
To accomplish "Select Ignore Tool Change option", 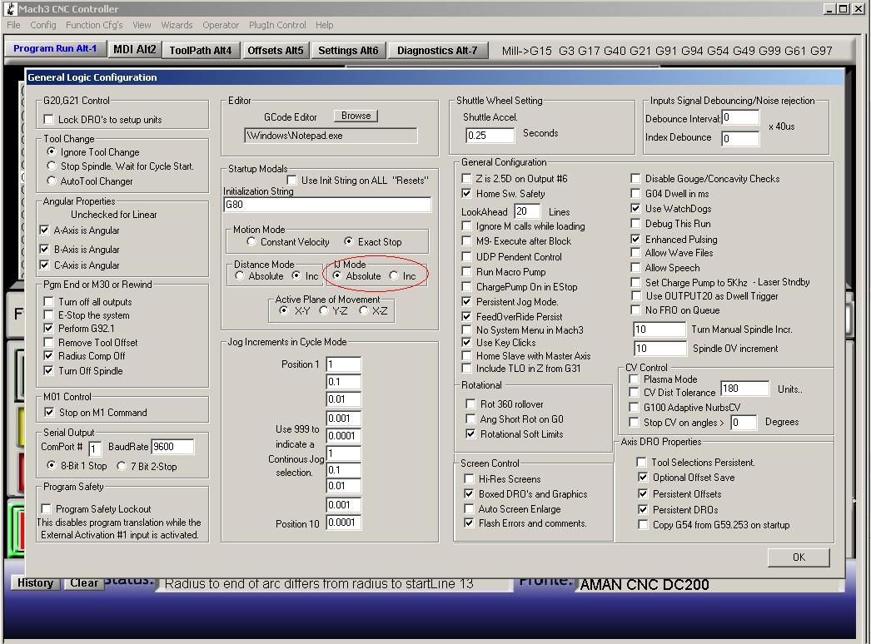I will [x=52, y=151].
